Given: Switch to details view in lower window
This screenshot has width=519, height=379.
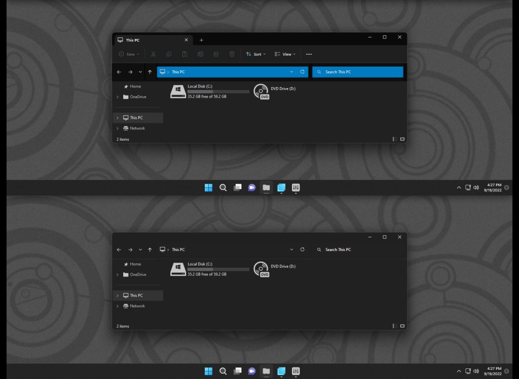Looking at the screenshot, I should (395, 326).
